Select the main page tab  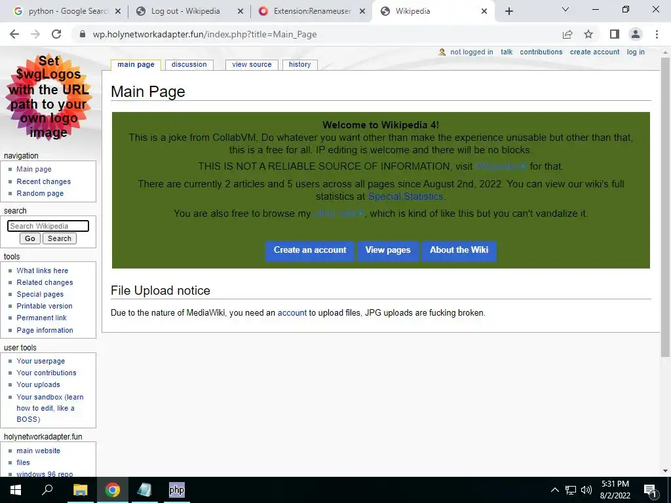pos(136,64)
